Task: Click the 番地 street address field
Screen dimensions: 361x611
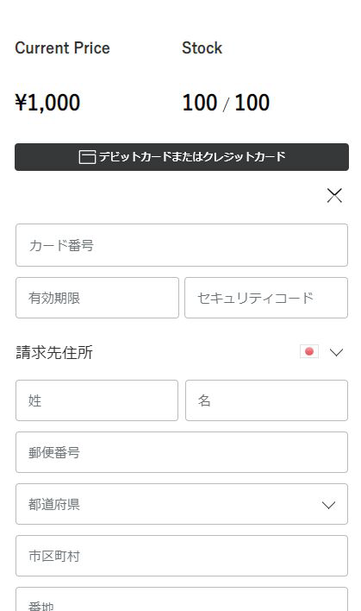Action: (x=182, y=599)
